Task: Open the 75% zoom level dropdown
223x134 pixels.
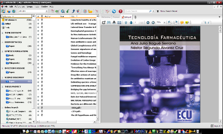Action: pyautogui.click(x=164, y=22)
